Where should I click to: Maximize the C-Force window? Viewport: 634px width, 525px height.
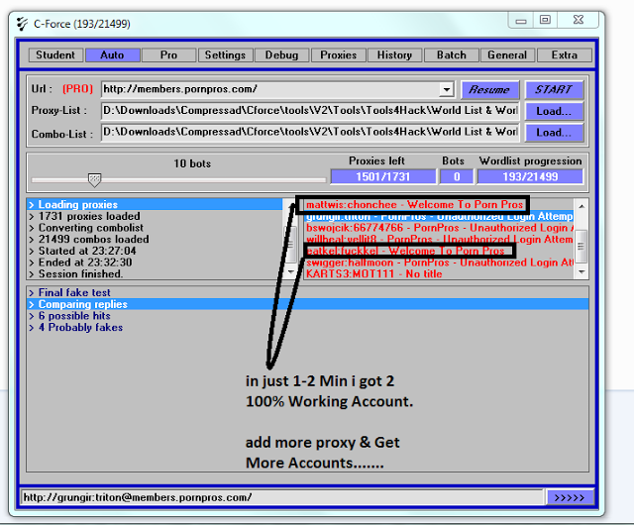[545, 20]
